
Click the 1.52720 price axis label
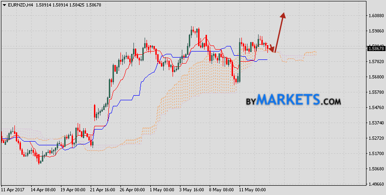(375, 138)
